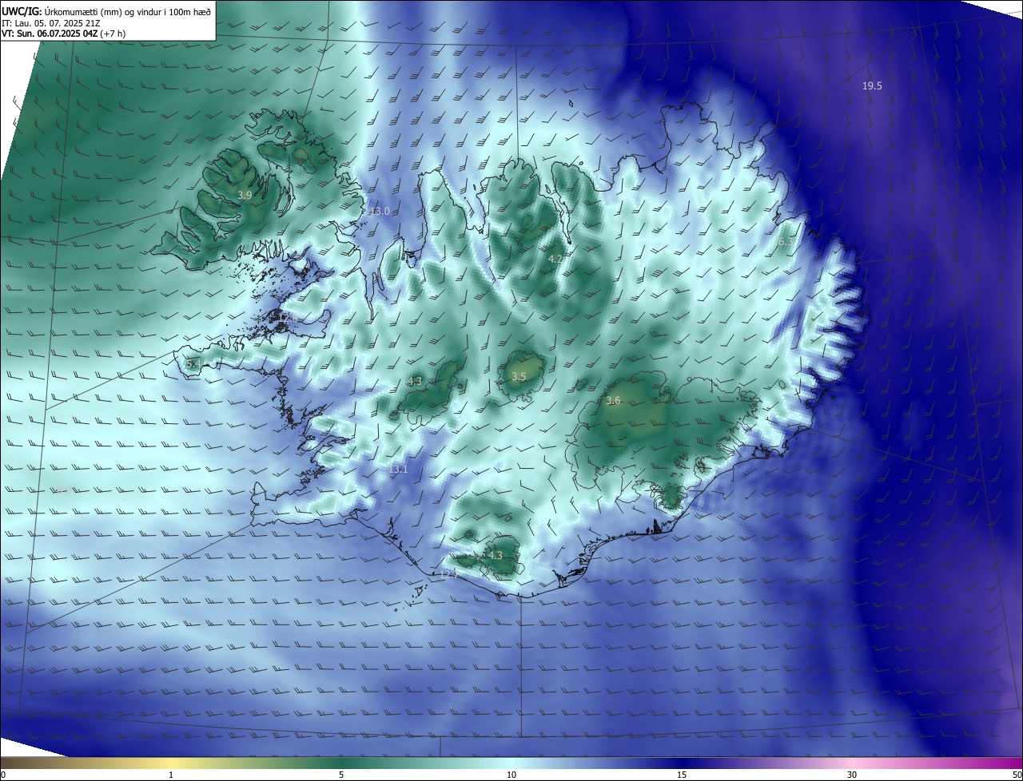Click the 15 tick label on the color scale
Viewport: 1023px width, 781px height.
coord(682,775)
